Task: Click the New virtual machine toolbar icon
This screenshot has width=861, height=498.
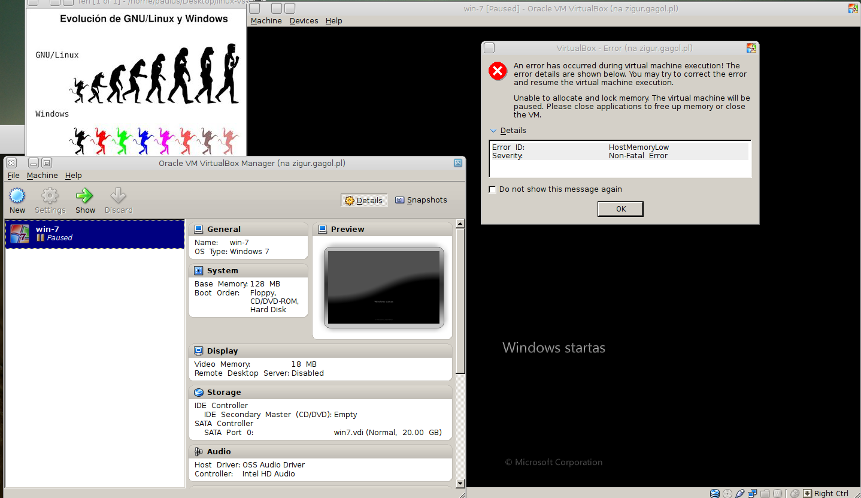Action: click(17, 196)
